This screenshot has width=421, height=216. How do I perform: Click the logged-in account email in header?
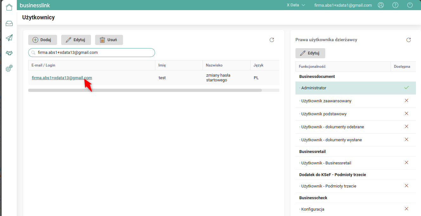point(343,5)
